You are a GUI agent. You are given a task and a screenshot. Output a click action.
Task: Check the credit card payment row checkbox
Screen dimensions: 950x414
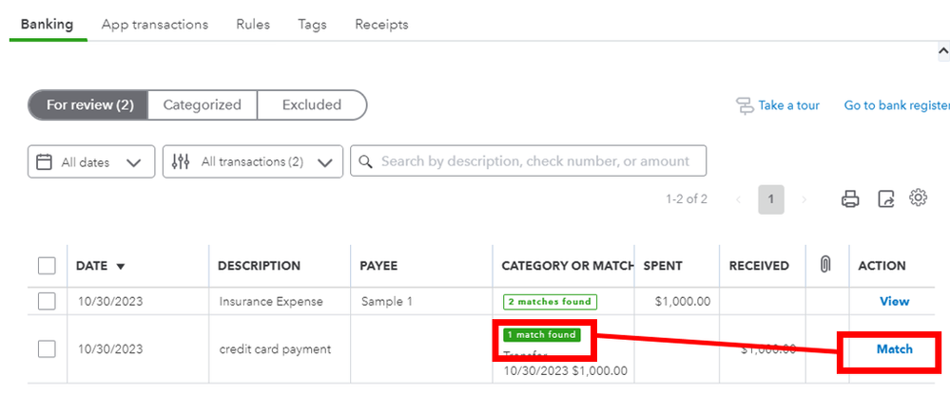[47, 348]
